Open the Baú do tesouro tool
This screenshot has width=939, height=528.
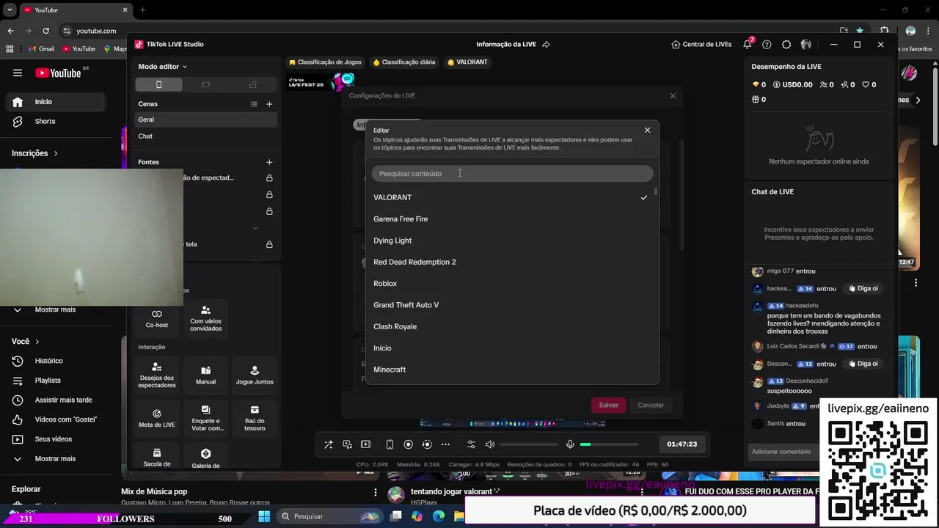tap(255, 418)
